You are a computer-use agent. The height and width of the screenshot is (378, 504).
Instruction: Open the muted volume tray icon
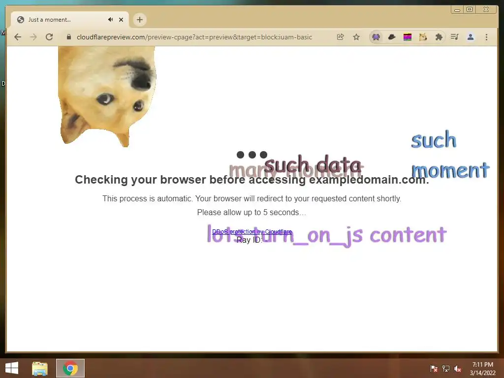458,369
